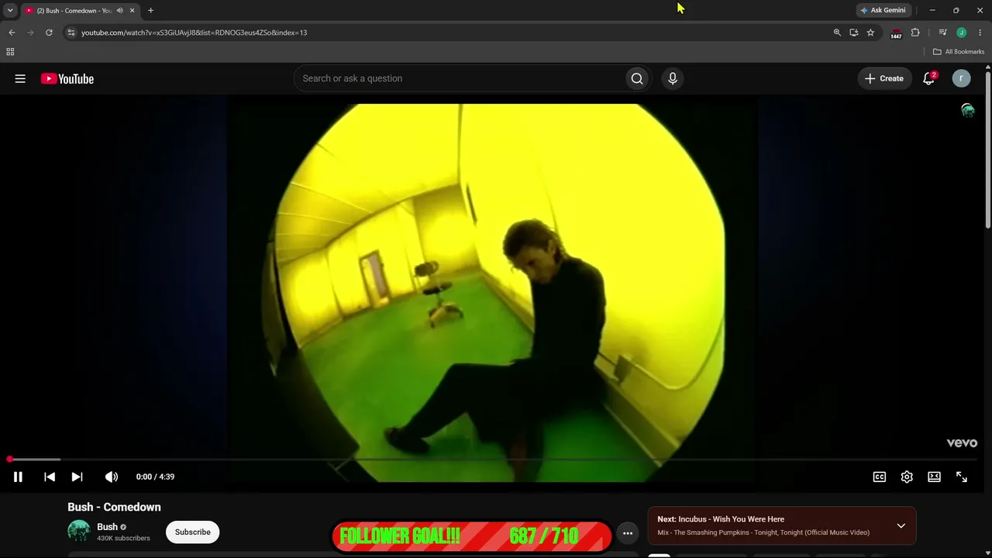
Task: Mute the video with the speaker icon
Action: (112, 477)
